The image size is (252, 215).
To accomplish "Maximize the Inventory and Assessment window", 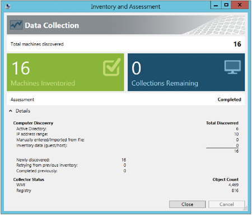I will click(x=226, y=5).
